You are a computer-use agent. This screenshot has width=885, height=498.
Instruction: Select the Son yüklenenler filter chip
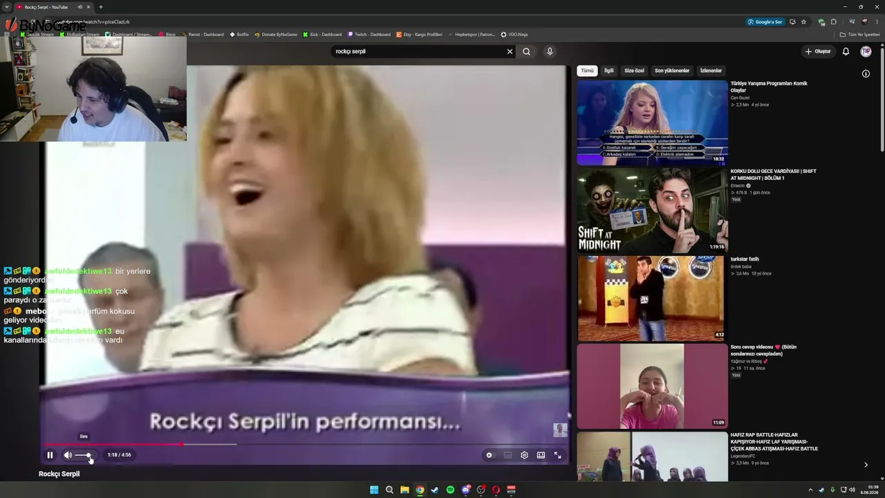click(672, 71)
